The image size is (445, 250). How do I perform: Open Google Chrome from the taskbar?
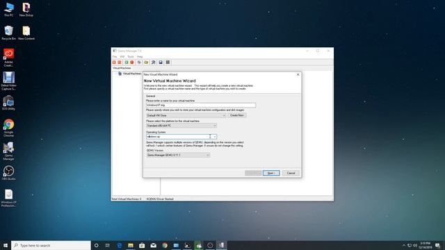click(x=165, y=245)
